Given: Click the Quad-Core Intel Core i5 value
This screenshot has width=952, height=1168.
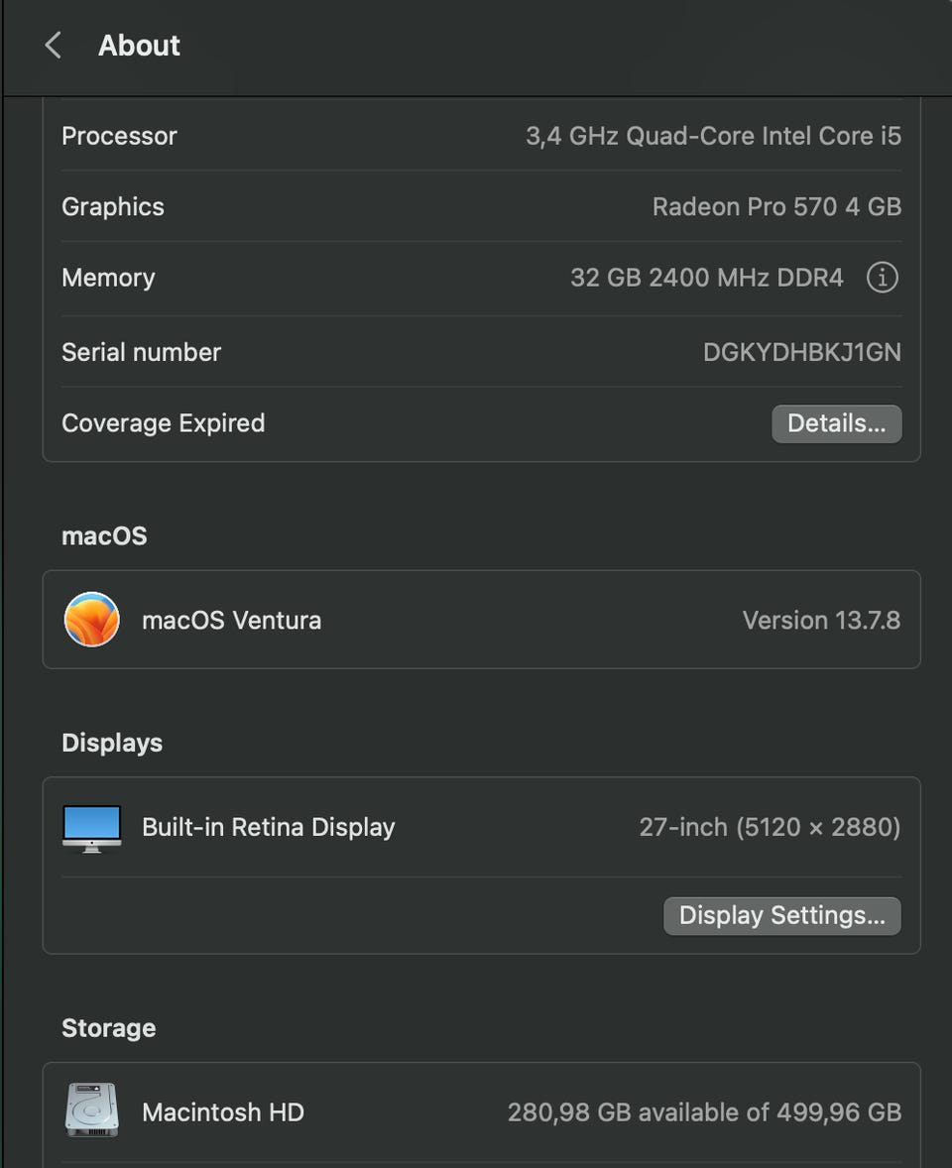Looking at the screenshot, I should [713, 136].
